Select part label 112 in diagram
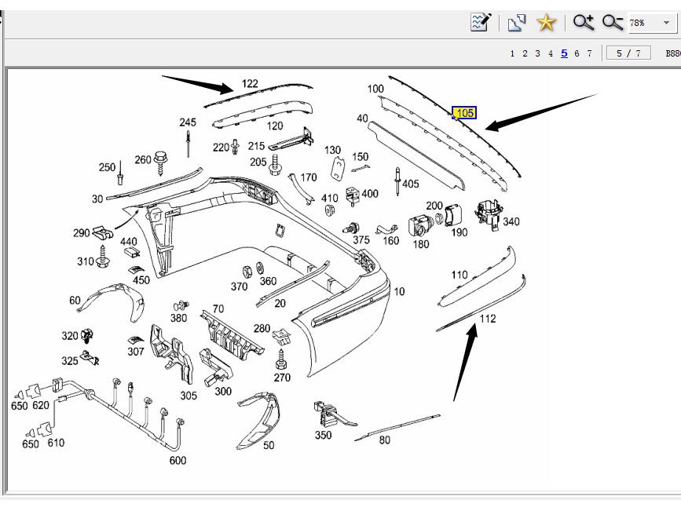This screenshot has height=511, width=681. click(488, 318)
